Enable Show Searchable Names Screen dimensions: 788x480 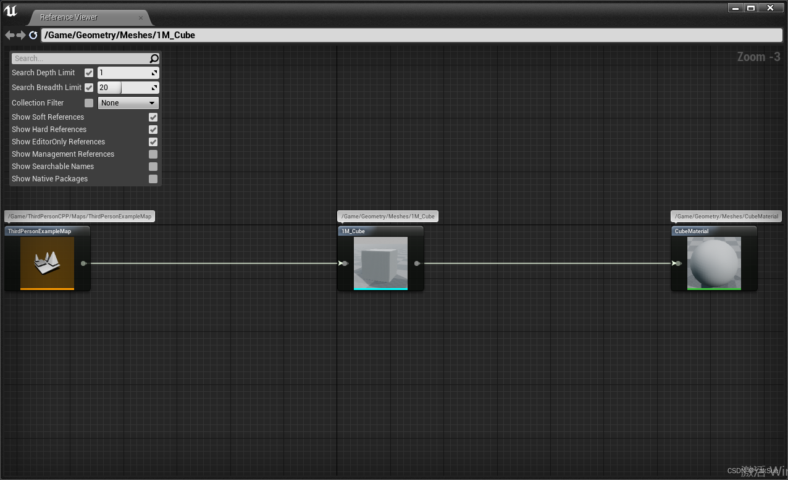(x=153, y=167)
